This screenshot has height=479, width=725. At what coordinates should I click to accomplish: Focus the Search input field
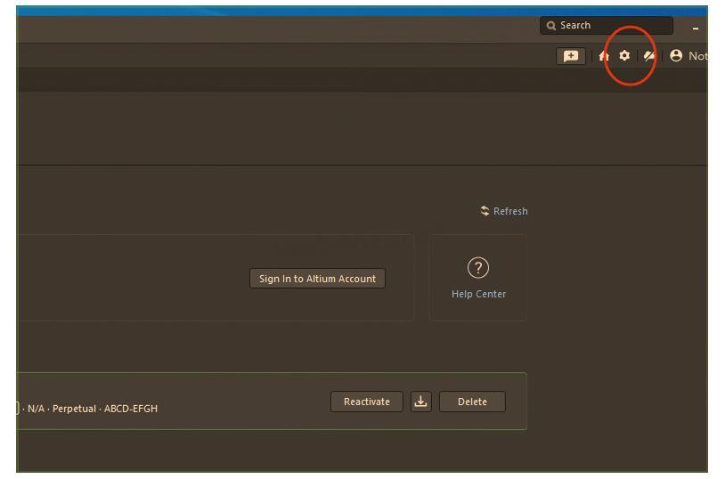(x=613, y=26)
